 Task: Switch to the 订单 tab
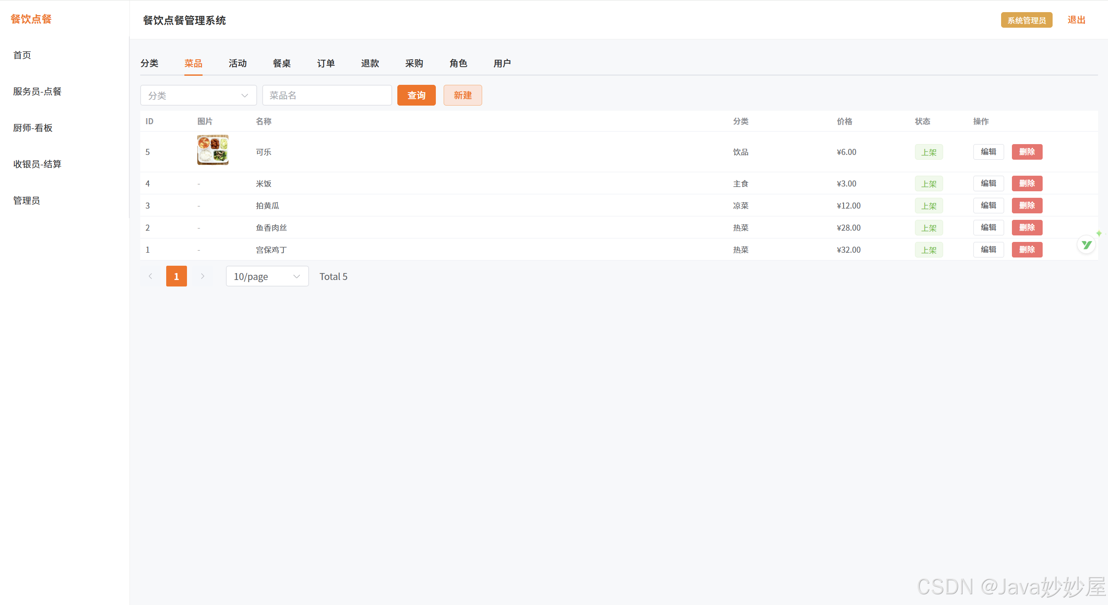click(325, 63)
